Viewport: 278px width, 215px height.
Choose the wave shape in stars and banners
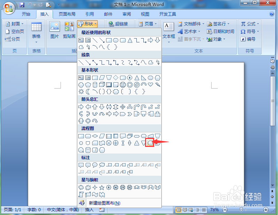point(95,195)
